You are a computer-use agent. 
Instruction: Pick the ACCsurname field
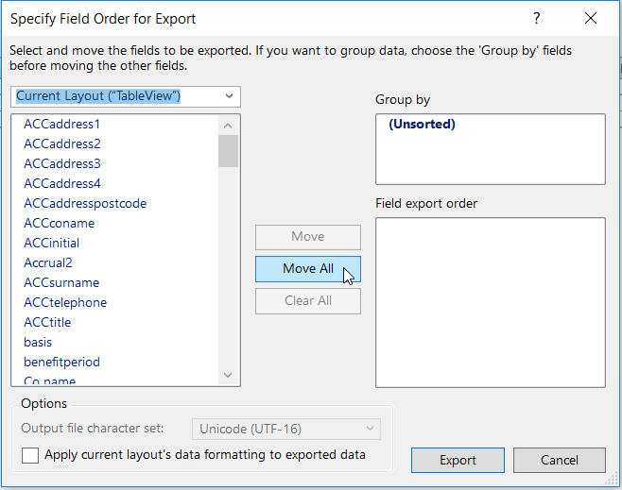61,282
